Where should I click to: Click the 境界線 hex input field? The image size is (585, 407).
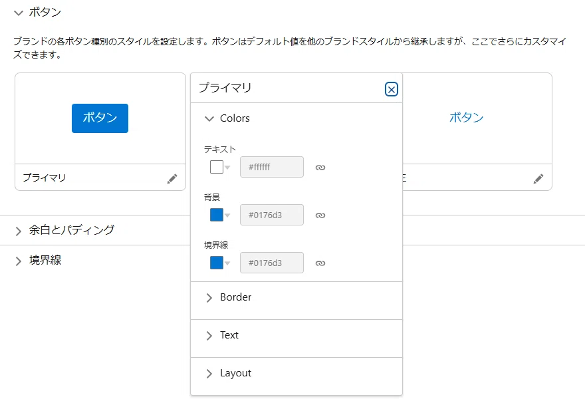click(272, 263)
